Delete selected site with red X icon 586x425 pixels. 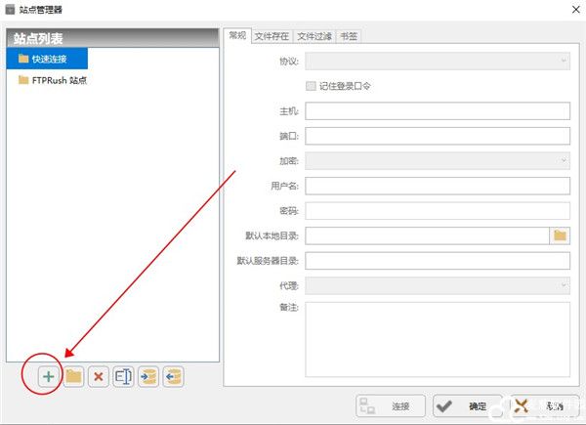98,376
